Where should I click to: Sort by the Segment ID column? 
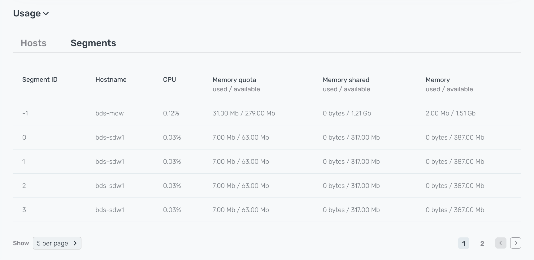pyautogui.click(x=40, y=80)
